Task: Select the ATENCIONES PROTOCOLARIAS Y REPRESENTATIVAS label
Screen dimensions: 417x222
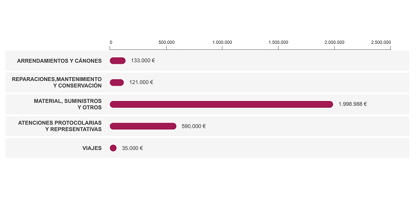Action: tap(60, 126)
